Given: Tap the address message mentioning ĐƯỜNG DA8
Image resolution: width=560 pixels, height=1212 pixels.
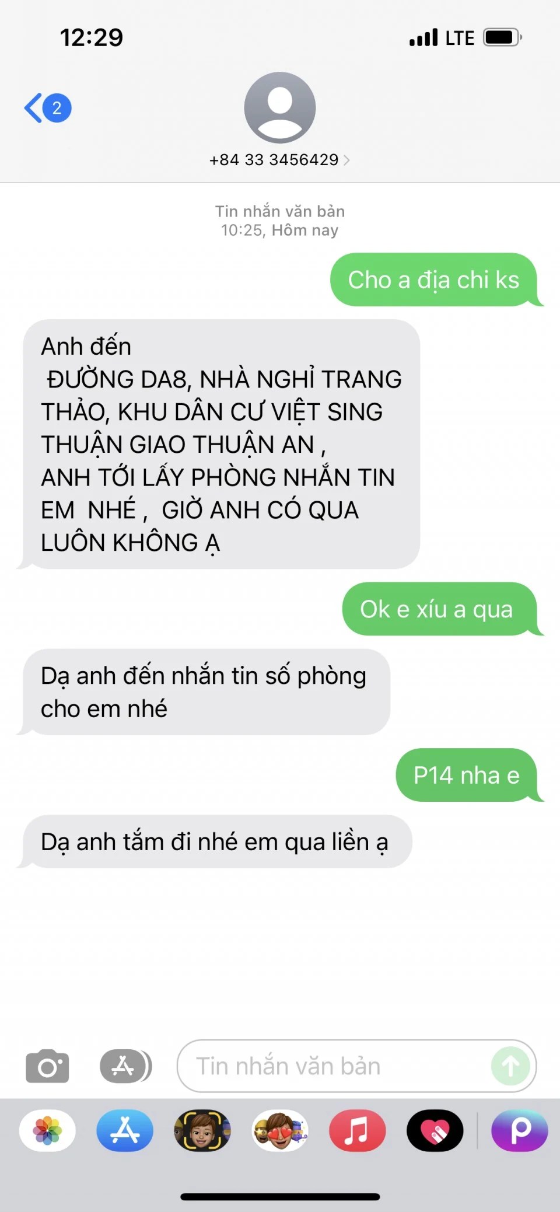Looking at the screenshot, I should click(x=221, y=444).
